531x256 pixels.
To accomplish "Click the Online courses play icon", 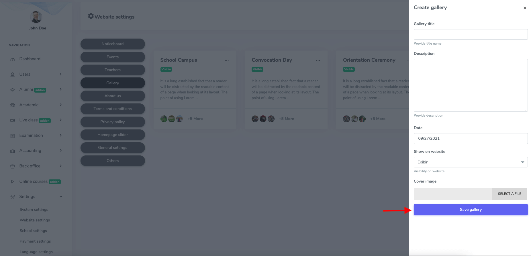I will click(13, 182).
